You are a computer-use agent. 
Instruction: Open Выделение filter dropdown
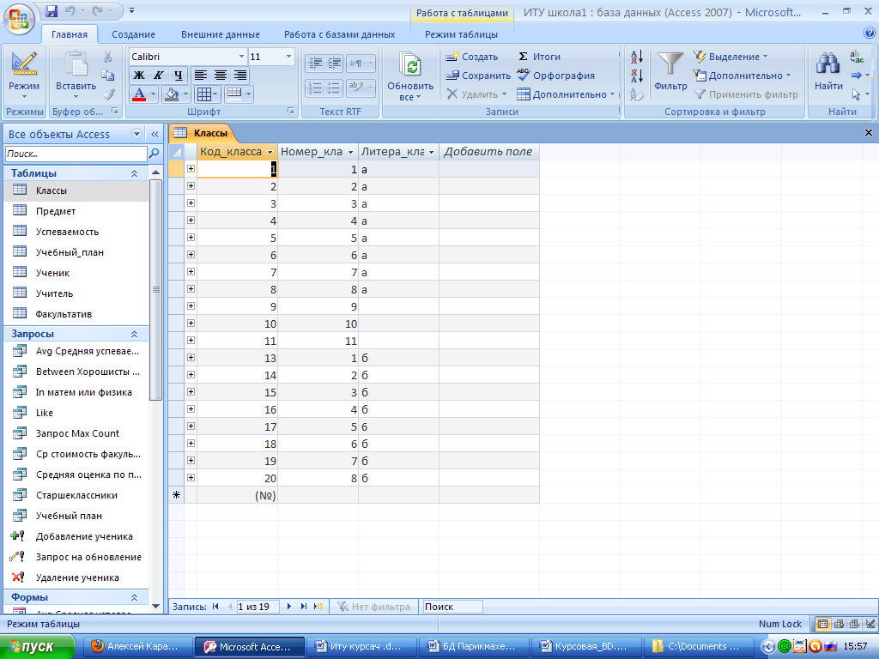[x=730, y=57]
